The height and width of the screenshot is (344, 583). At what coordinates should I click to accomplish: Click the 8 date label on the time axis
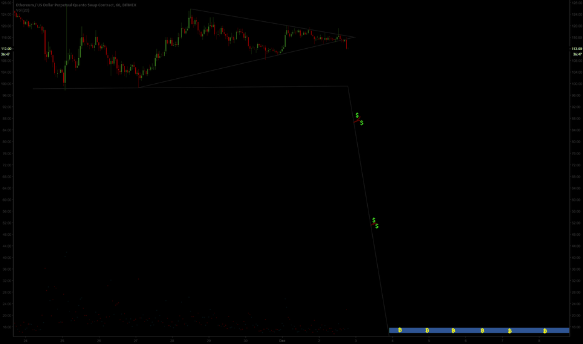tap(539, 341)
